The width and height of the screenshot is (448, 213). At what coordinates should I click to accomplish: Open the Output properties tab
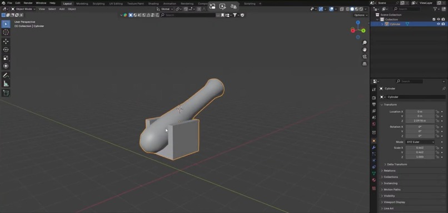[x=374, y=104]
